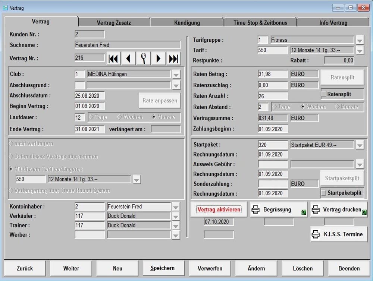373x281 pixels.
Task: Tick the Startpaketsplit checkbox
Action: tap(324, 193)
